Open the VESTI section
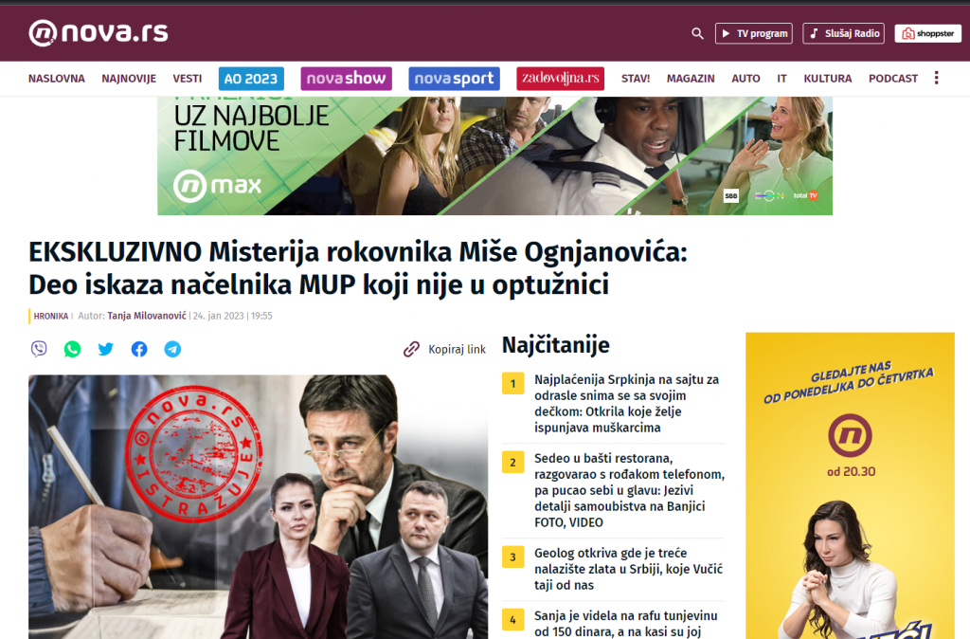970x639 pixels. pyautogui.click(x=188, y=78)
